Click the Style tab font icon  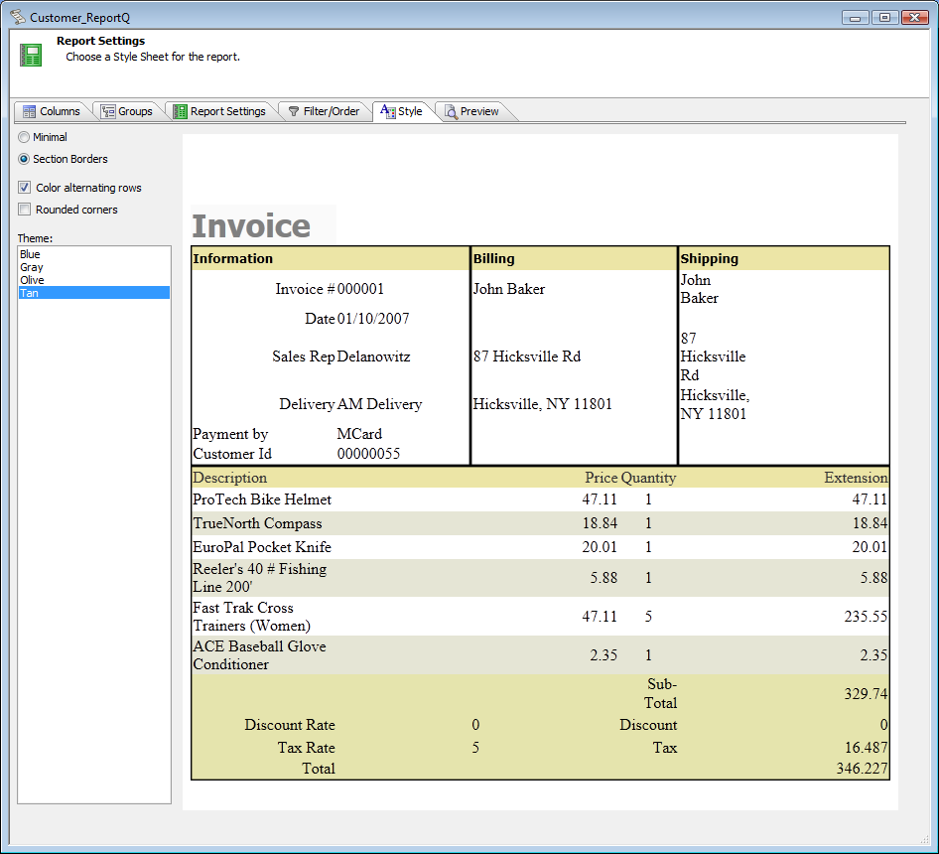tap(387, 111)
